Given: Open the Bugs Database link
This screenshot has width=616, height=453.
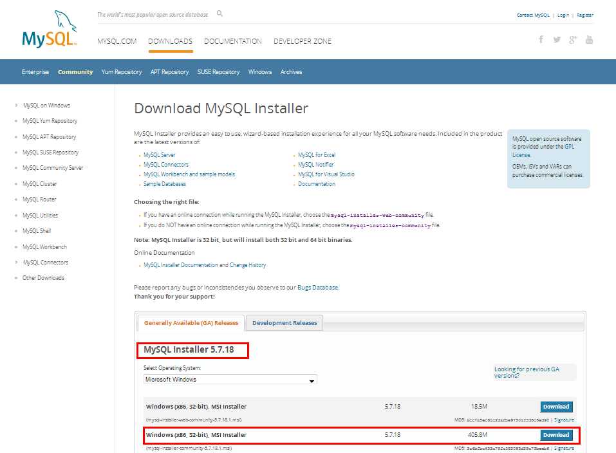Looking at the screenshot, I should point(318,287).
